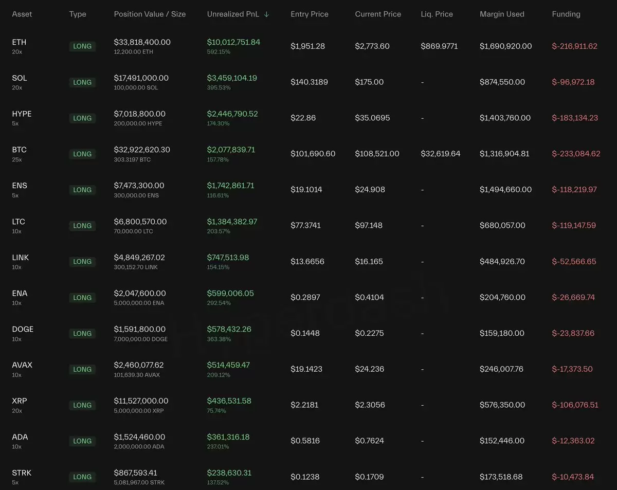The image size is (617, 490).
Task: Click ETH unrealized PnL $10,012,751.84
Action: coord(233,42)
